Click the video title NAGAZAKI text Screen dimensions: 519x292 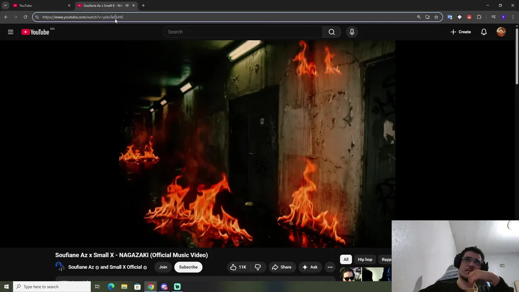[x=131, y=255]
